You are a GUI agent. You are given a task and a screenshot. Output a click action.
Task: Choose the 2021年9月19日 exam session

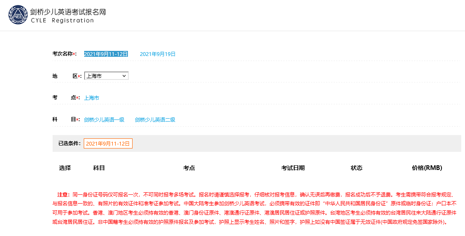pos(157,54)
